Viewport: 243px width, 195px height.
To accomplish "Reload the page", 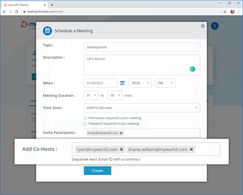I will pyautogui.click(x=17, y=12).
